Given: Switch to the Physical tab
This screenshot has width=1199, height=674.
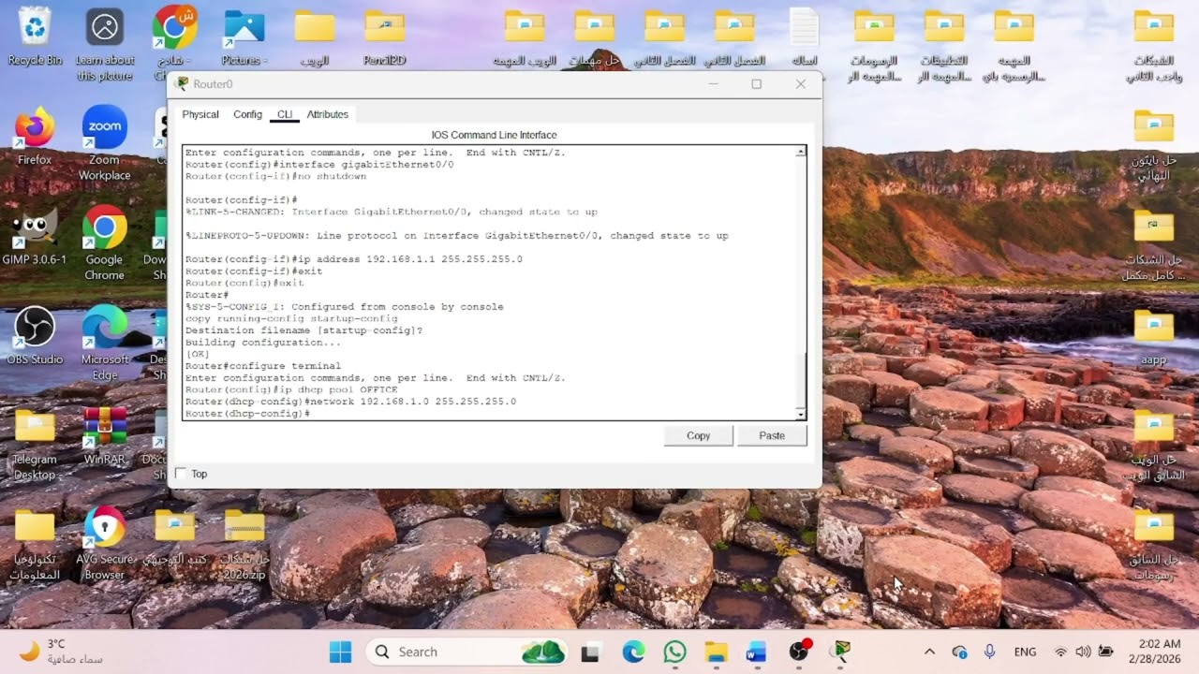Looking at the screenshot, I should [x=200, y=114].
